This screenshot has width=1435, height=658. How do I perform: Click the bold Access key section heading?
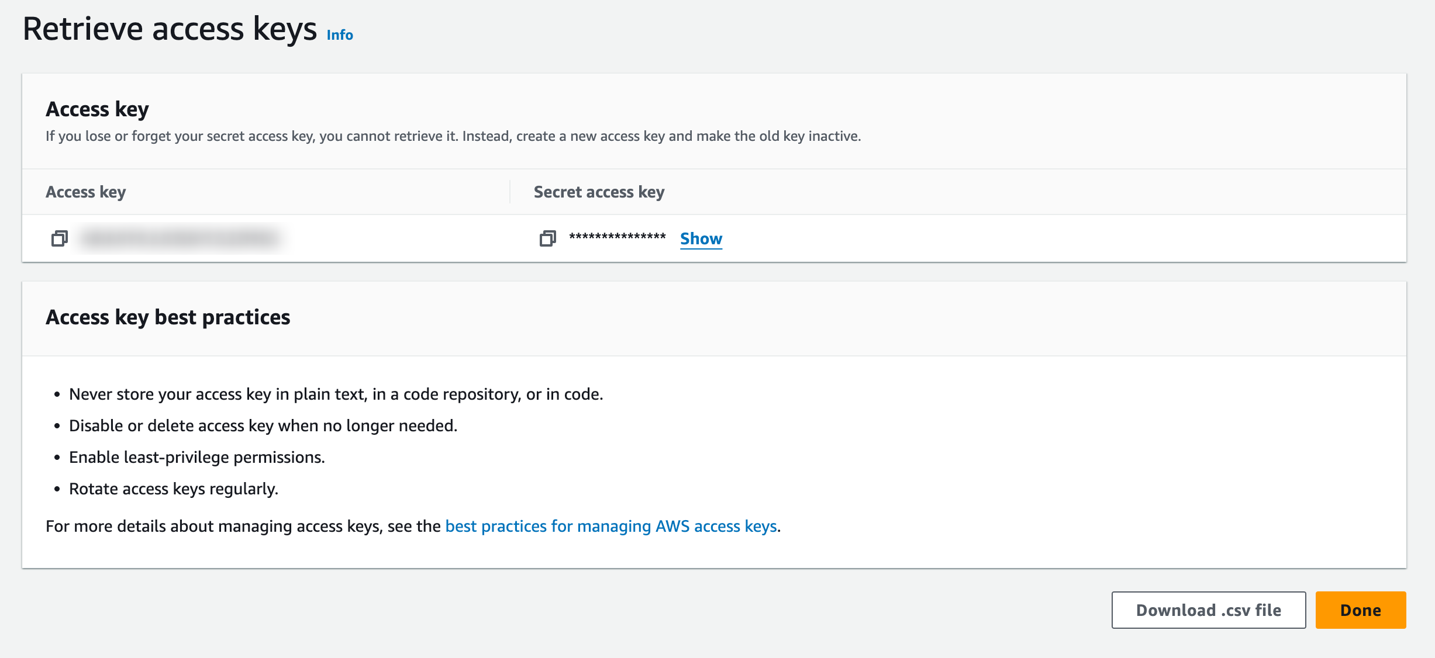[97, 109]
